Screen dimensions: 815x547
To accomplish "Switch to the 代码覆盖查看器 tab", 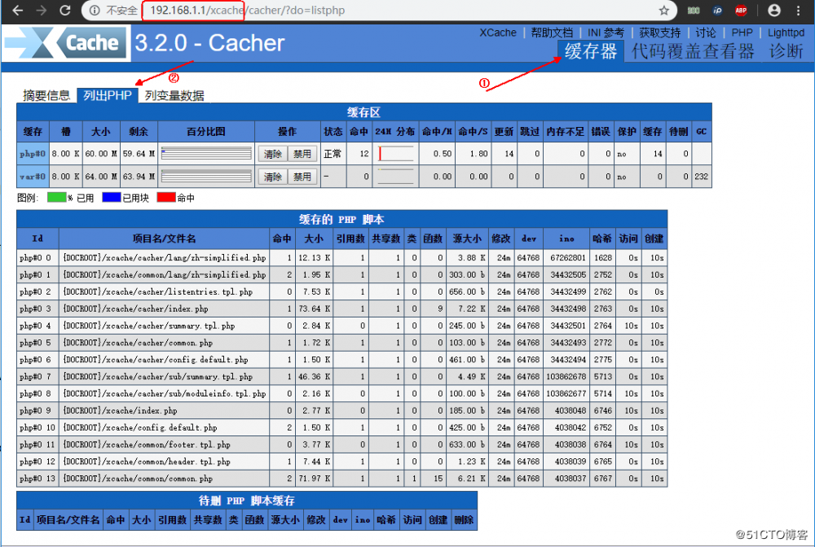I will [x=692, y=51].
